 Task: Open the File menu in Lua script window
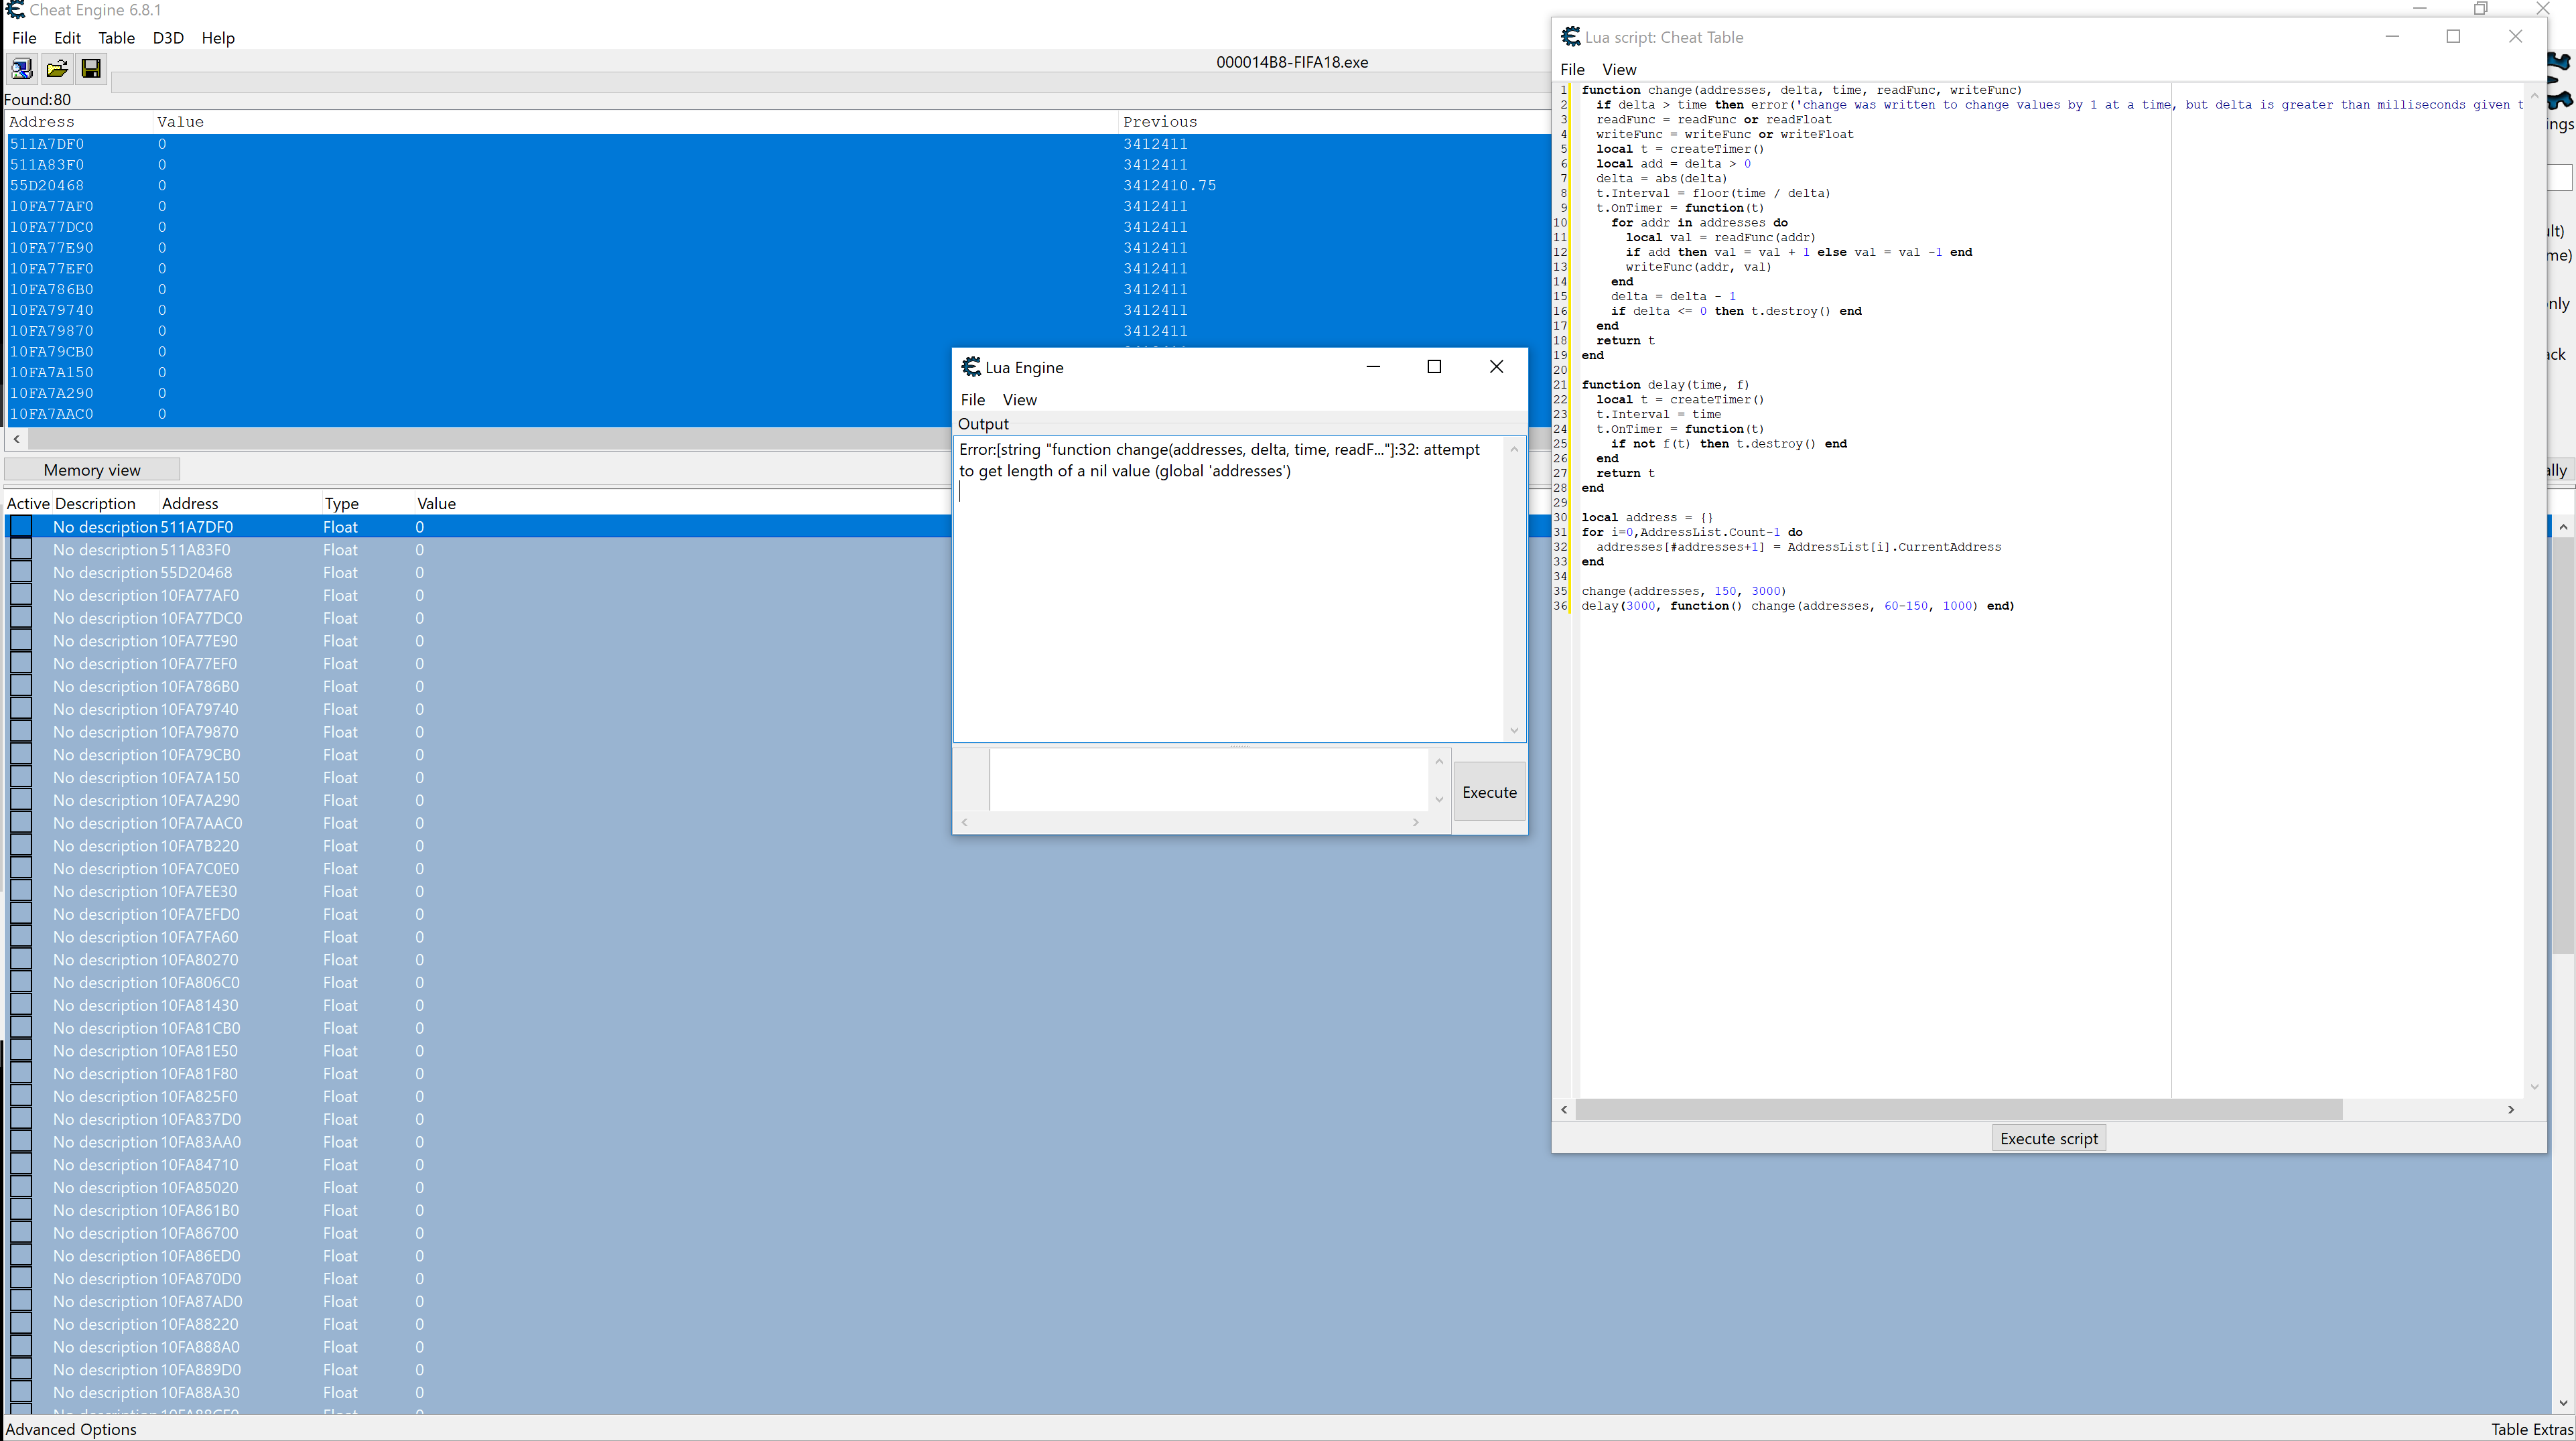click(1572, 69)
